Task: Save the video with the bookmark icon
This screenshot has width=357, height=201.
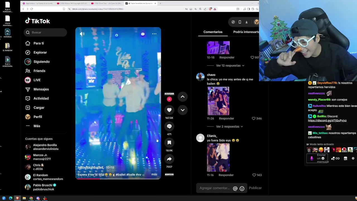Action: [x=169, y=143]
